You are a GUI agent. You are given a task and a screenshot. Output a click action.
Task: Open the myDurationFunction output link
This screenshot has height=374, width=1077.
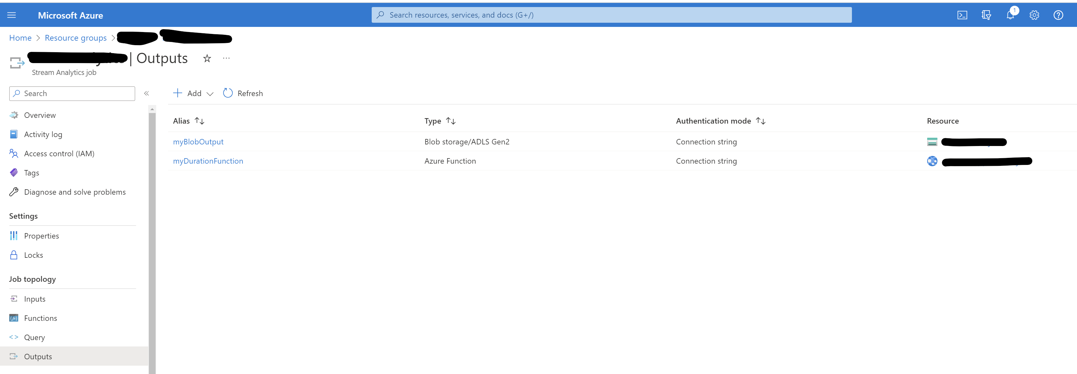208,161
